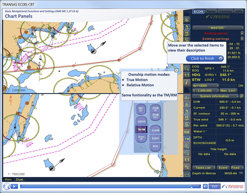This screenshot has height=193, width=247.
Task: Enable TM true motion mode
Action: point(187,139)
